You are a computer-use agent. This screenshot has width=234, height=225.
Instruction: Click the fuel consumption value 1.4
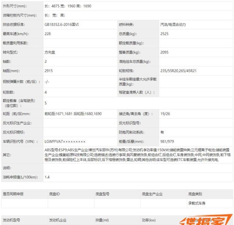pos(47,177)
